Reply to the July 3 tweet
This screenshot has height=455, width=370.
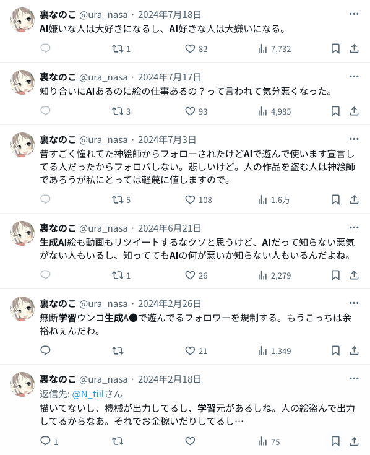pyautogui.click(x=45, y=199)
